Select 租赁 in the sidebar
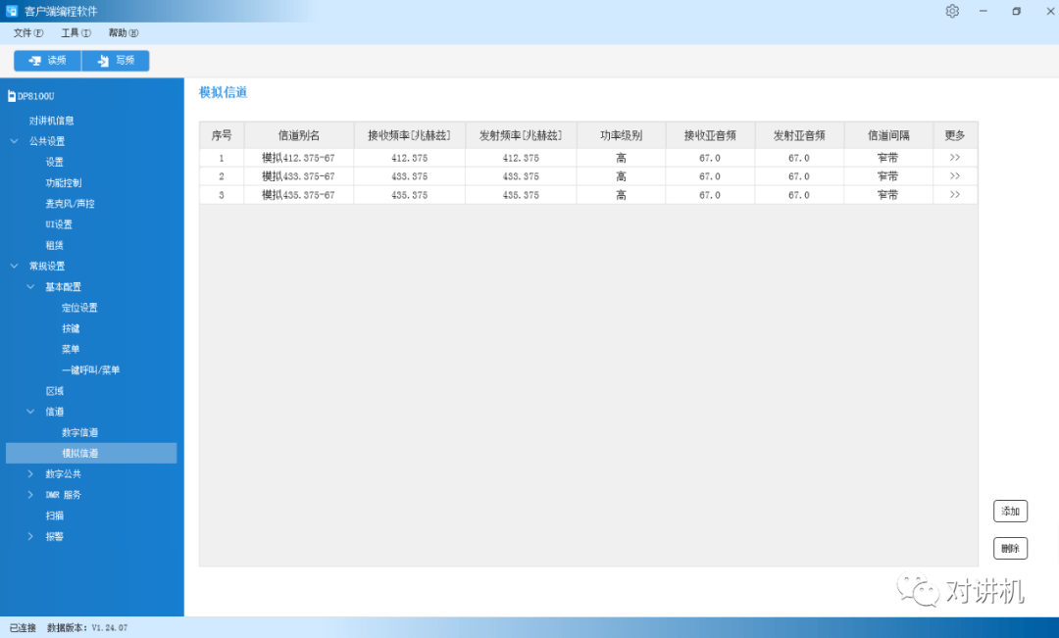This screenshot has height=638, width=1059. click(55, 245)
